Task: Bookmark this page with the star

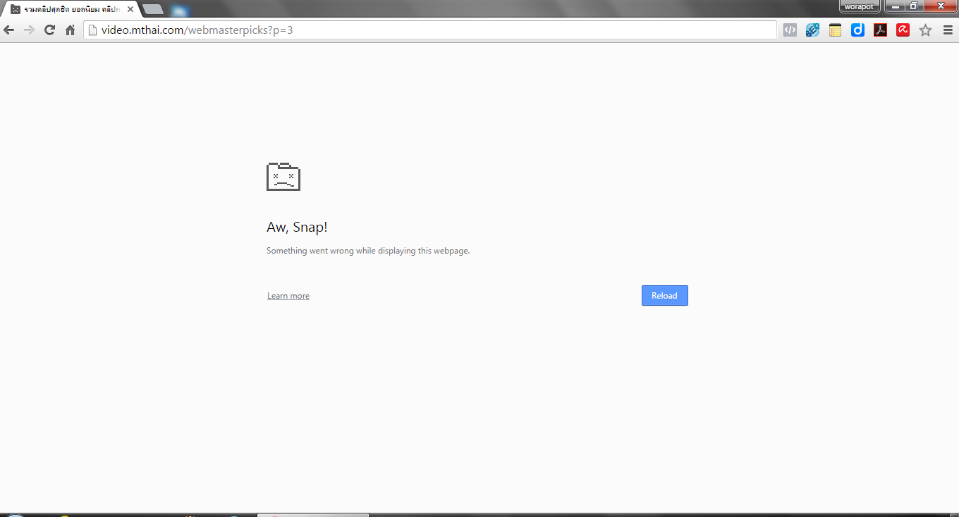Action: [x=925, y=30]
